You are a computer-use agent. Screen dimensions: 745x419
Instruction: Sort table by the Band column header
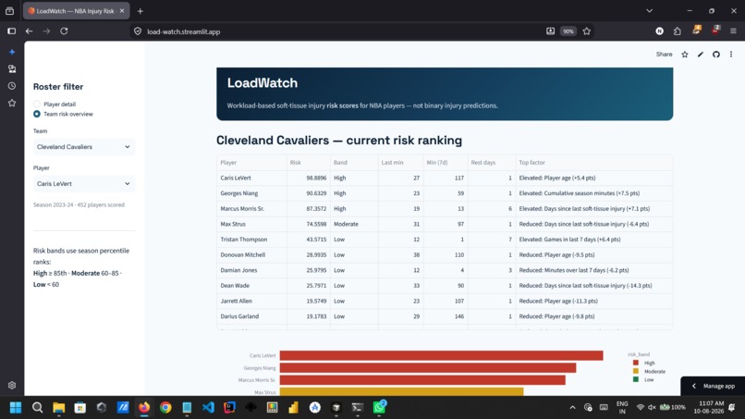354,163
